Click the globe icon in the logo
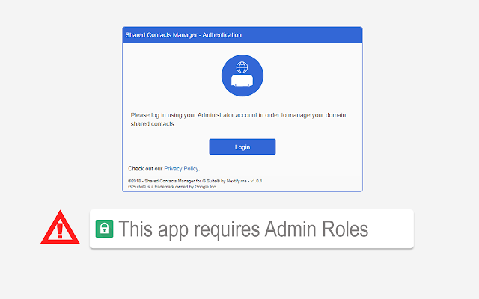Screen dimensions: 479x299 [242, 67]
